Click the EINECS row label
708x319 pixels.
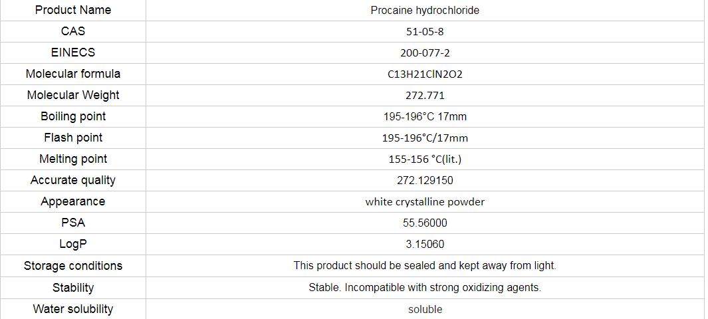click(73, 53)
